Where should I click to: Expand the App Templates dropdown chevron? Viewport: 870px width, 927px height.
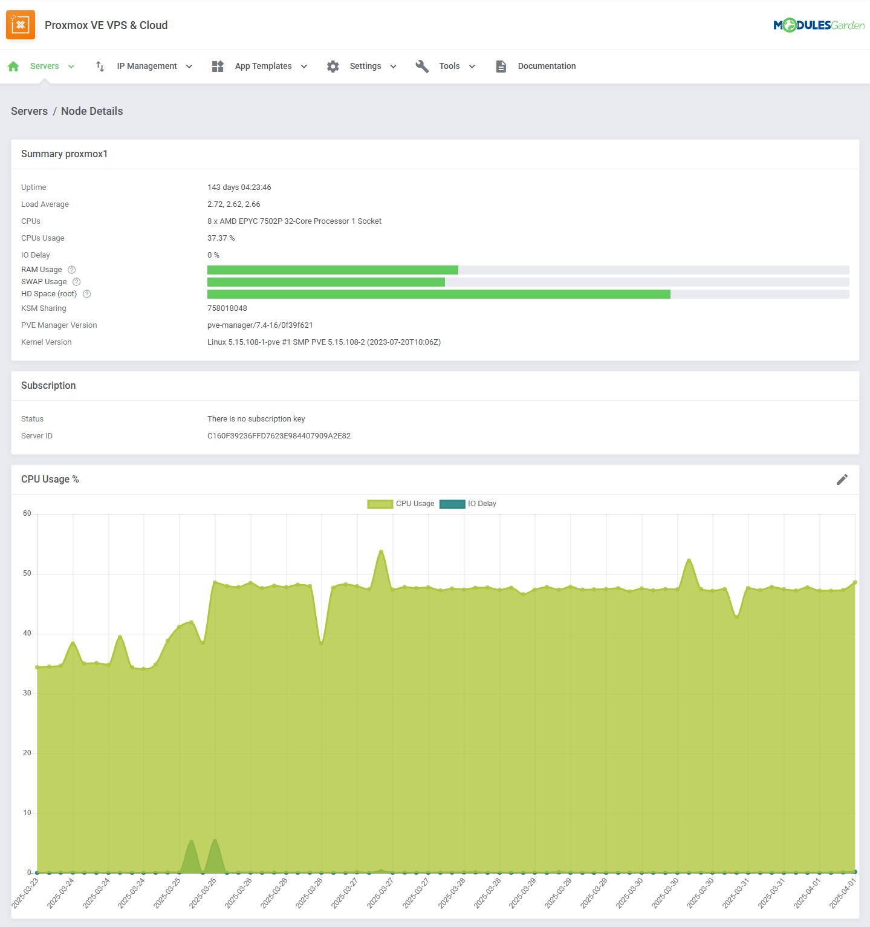304,67
